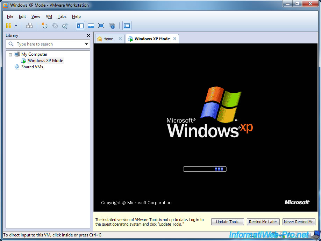Screen dimensions: 321x241
Task: Select the Windows XP Mode tab
Action: pos(152,39)
